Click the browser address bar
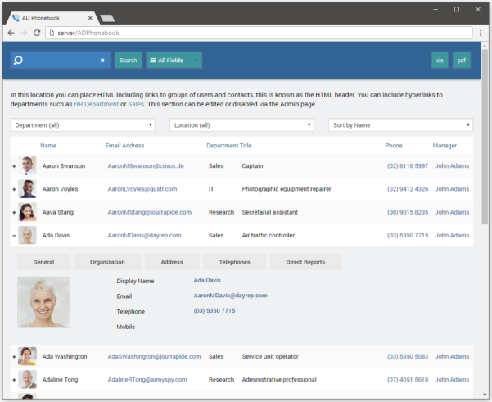The image size is (492, 402). [254, 33]
